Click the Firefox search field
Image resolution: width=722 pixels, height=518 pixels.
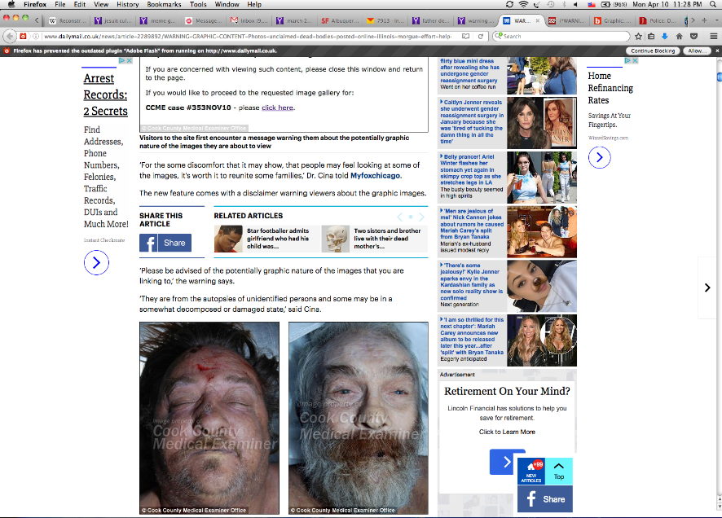[561, 37]
